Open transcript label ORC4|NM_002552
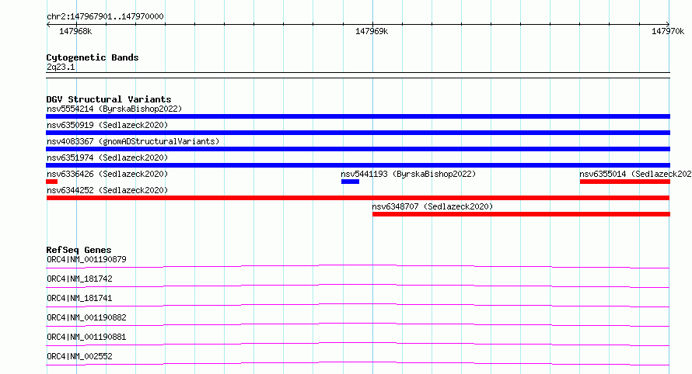 tap(79, 356)
